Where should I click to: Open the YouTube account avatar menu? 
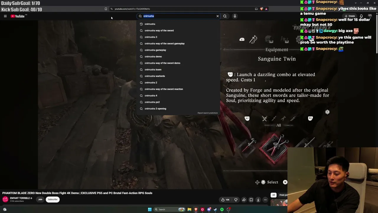(x=370, y=16)
